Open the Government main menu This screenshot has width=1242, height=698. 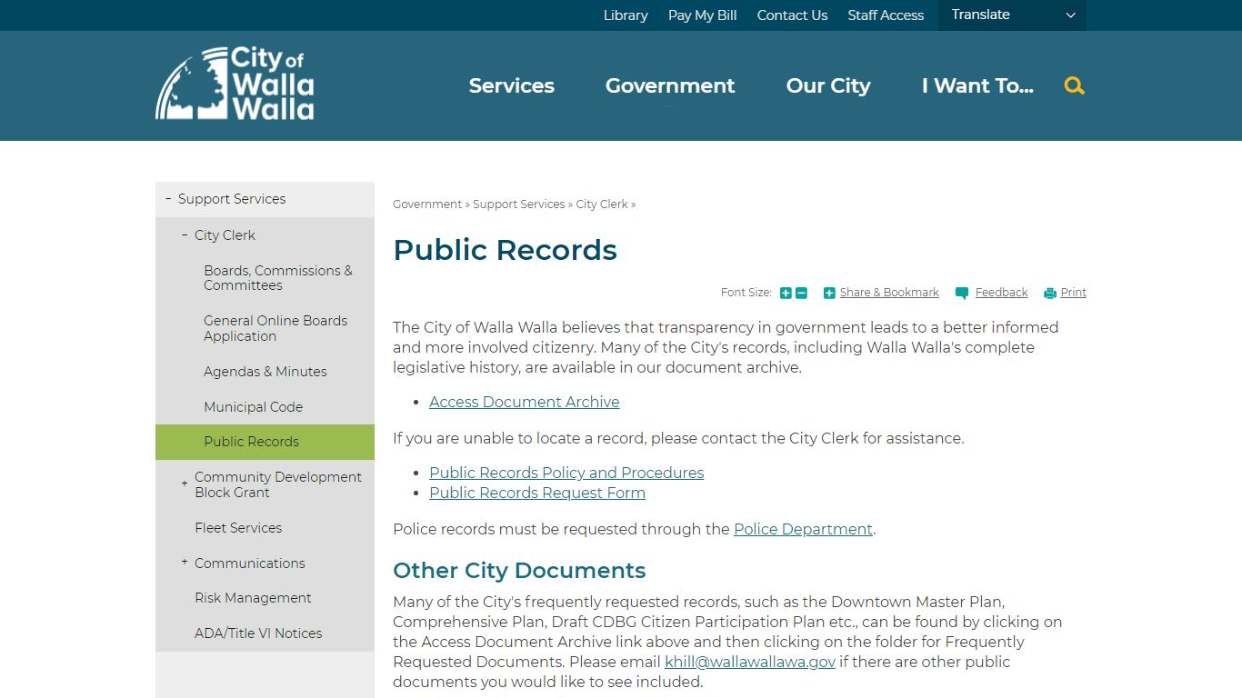tap(670, 85)
